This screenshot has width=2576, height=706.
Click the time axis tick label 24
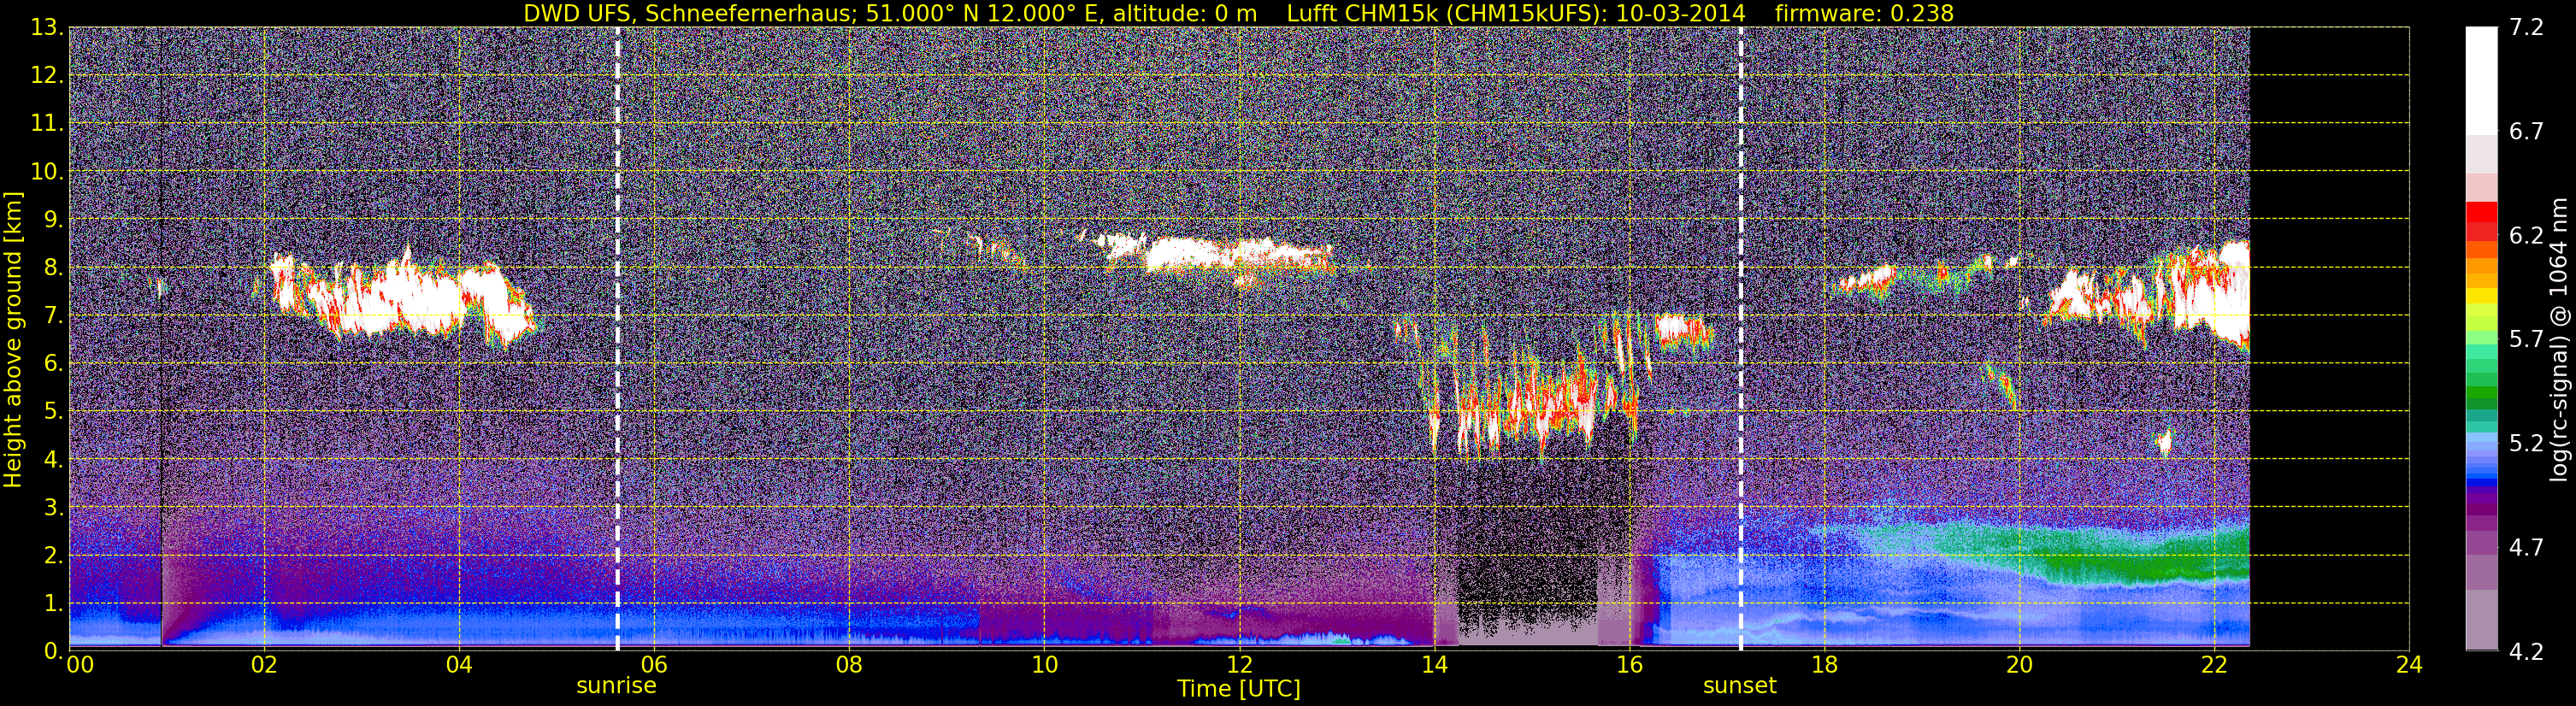tap(2409, 666)
